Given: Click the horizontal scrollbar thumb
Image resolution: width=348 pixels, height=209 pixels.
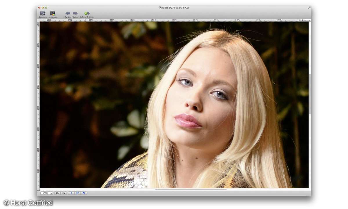Looking at the screenshot, I should [191, 190].
